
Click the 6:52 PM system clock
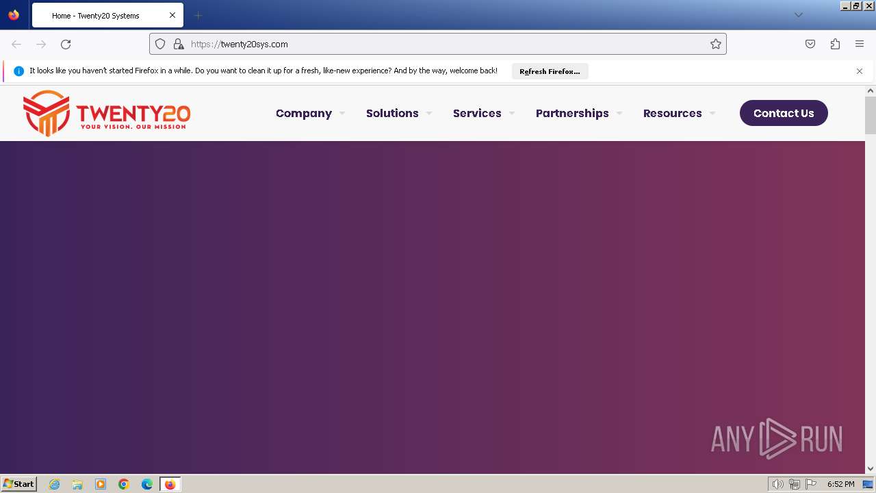tap(840, 484)
